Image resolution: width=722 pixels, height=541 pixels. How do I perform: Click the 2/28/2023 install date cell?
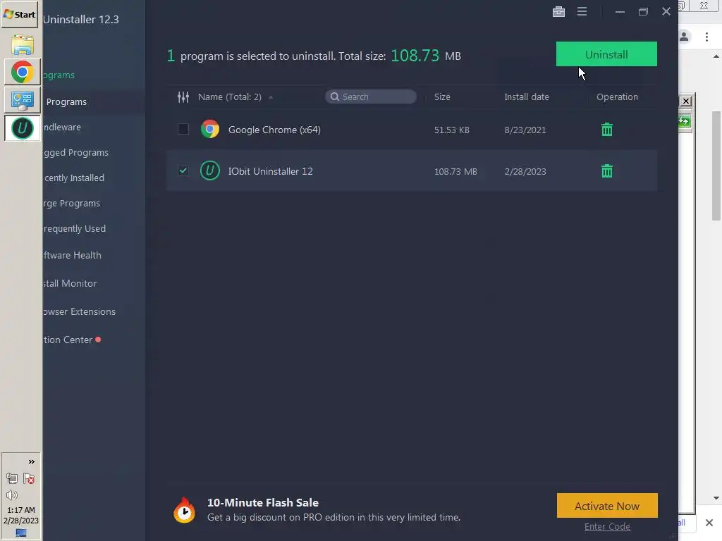point(525,171)
